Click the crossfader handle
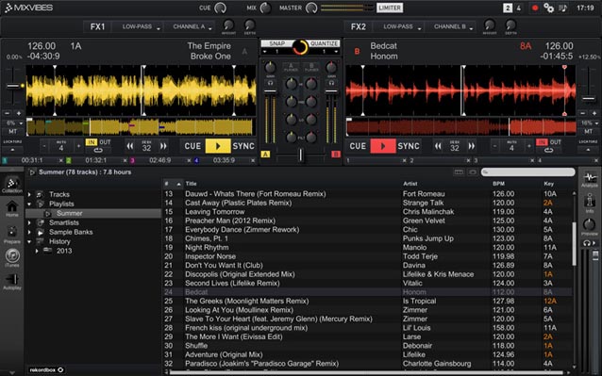 [301, 155]
